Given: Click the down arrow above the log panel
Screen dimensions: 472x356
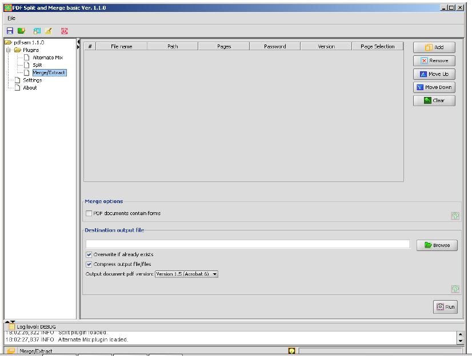Looking at the screenshot, I should [13, 322].
